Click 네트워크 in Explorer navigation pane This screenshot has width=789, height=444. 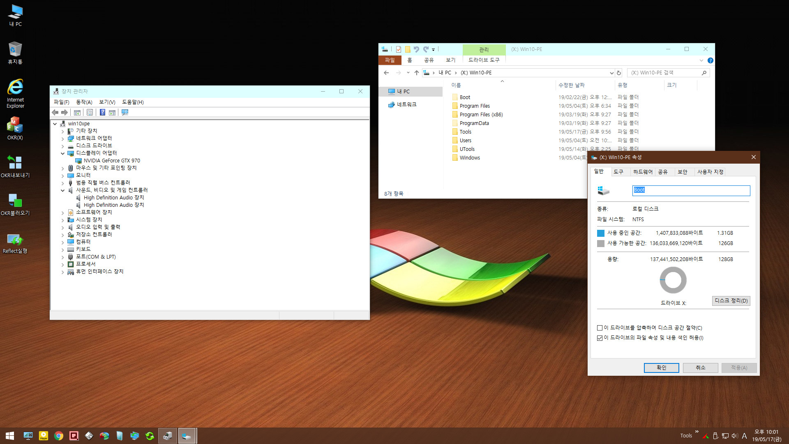[406, 104]
